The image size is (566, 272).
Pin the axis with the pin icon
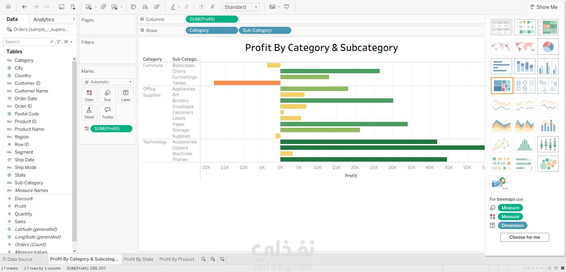pos(213,7)
